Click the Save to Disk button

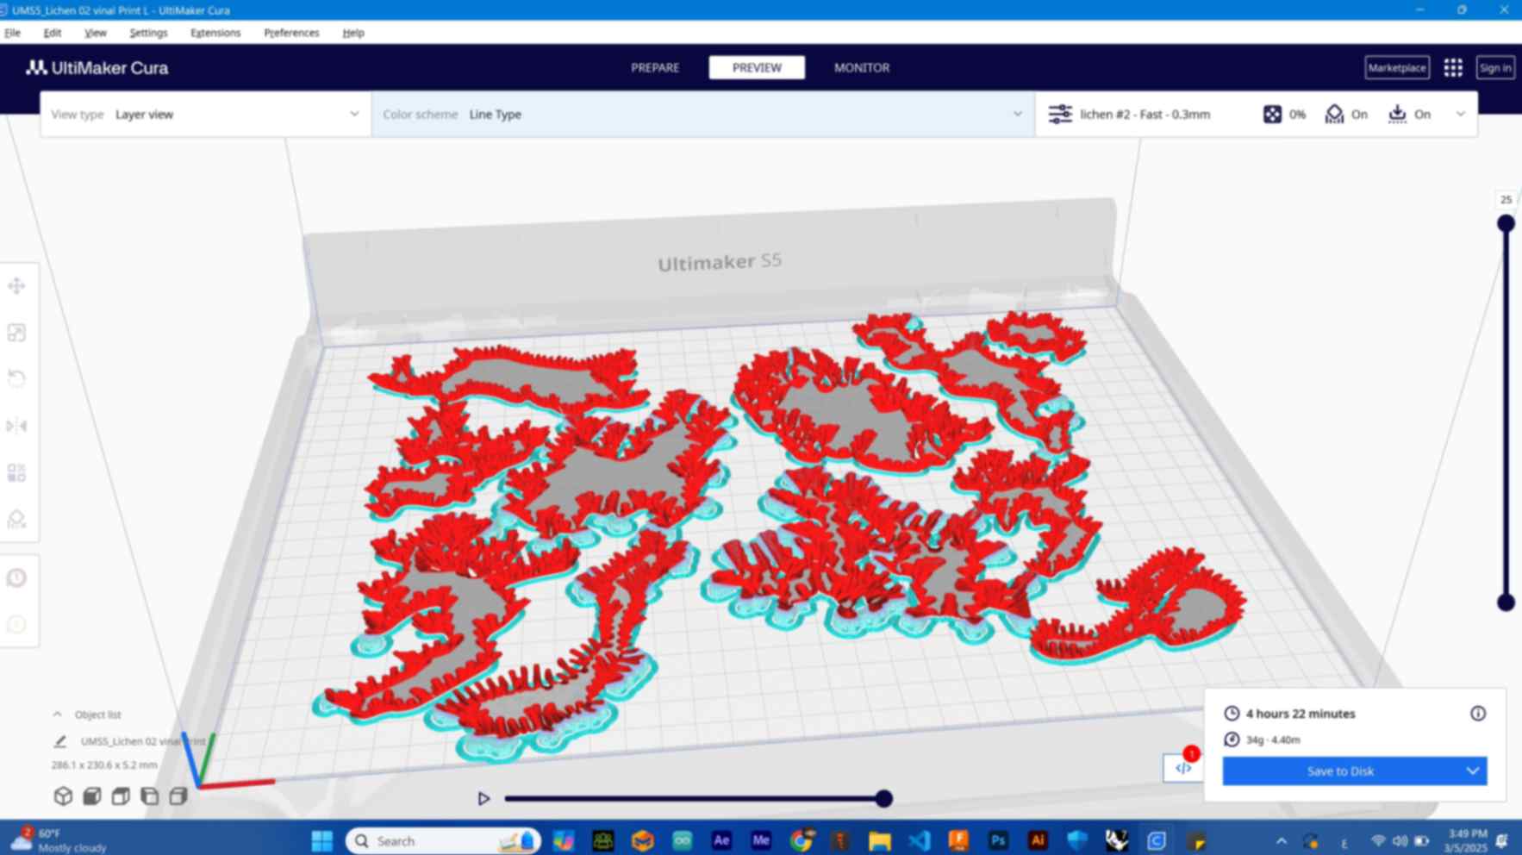[x=1340, y=771]
